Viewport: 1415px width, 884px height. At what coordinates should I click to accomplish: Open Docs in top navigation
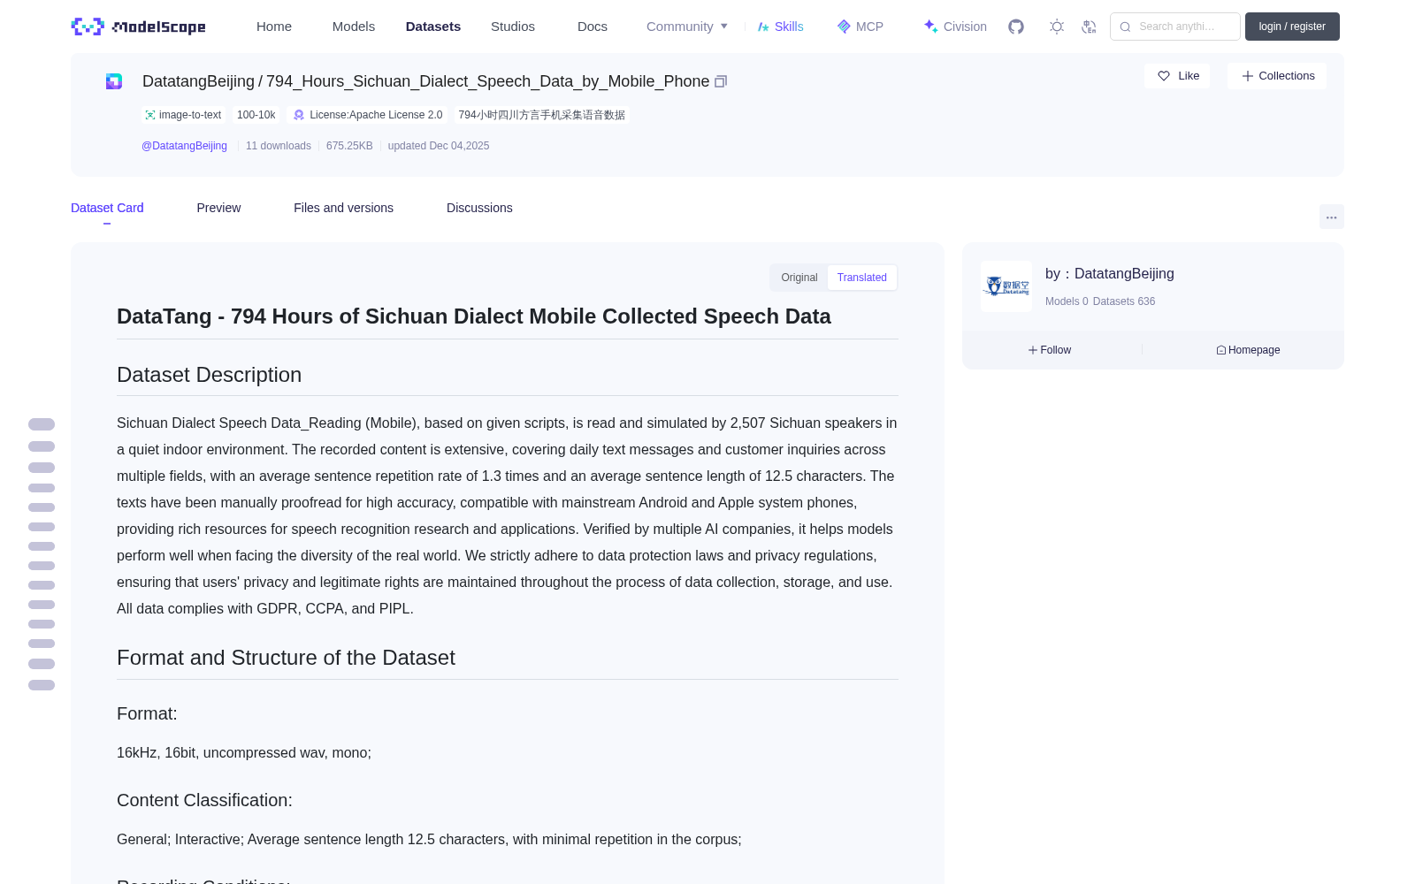(593, 27)
